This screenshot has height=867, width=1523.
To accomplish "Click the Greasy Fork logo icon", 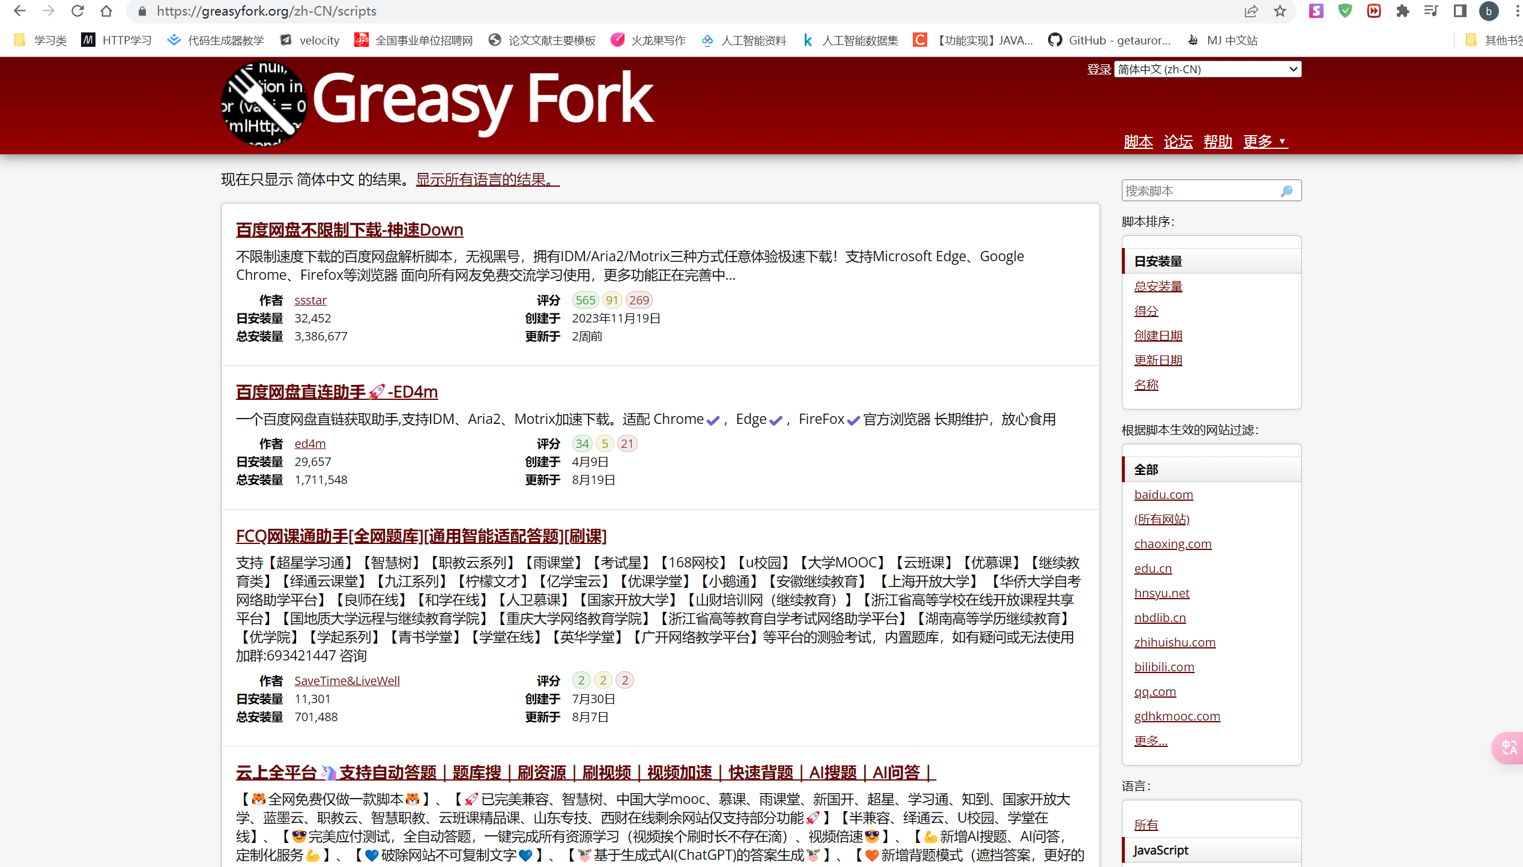I will point(264,104).
